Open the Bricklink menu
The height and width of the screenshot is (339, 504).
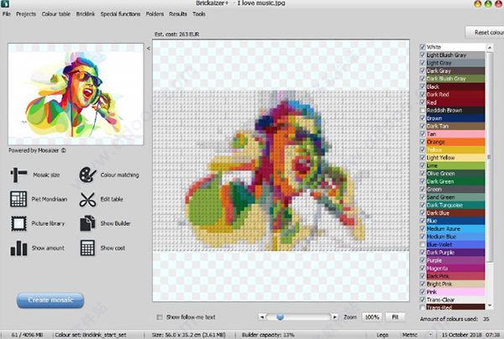86,13
